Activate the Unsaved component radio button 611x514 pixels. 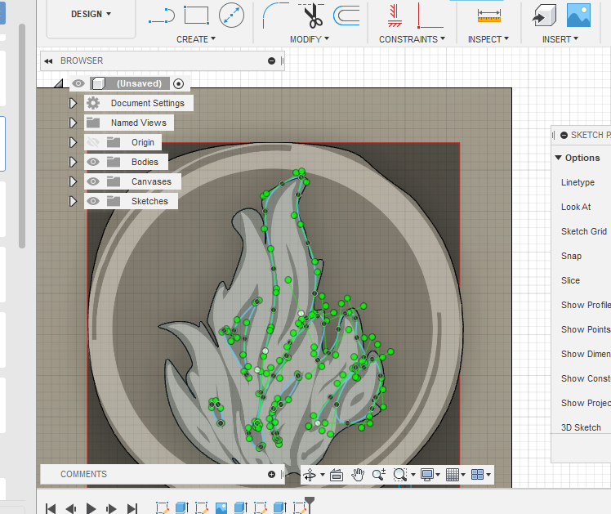click(178, 84)
